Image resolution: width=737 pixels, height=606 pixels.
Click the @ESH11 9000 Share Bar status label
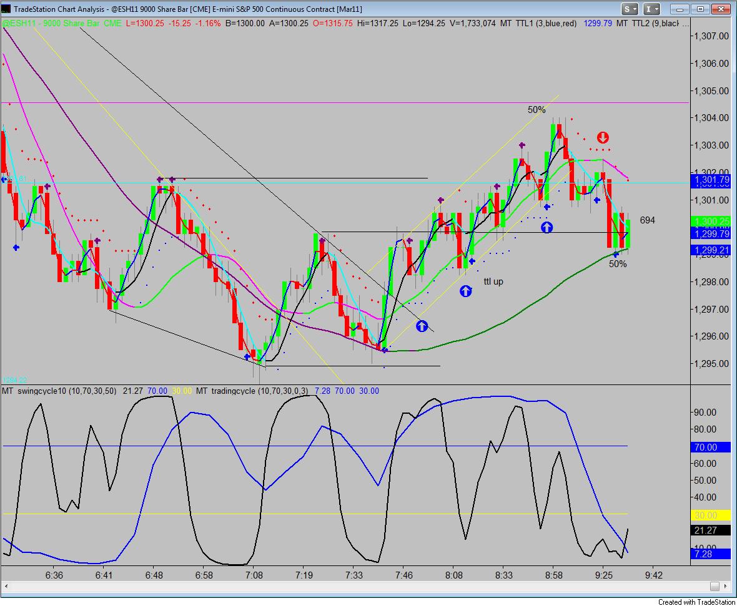pyautogui.click(x=62, y=23)
